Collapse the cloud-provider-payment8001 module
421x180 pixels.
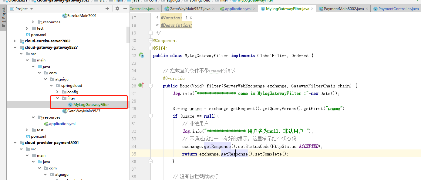pos(15,143)
